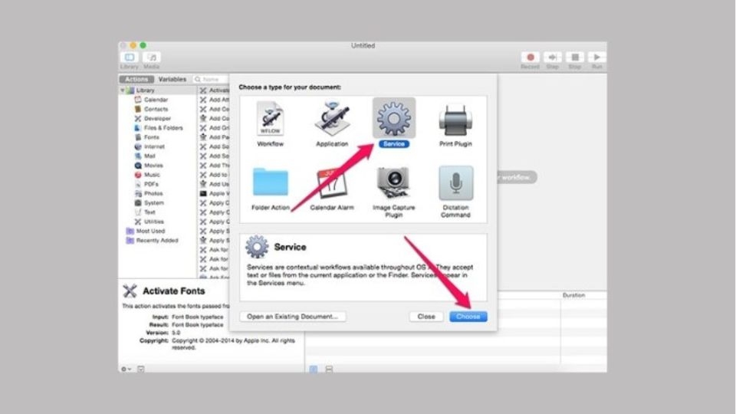The image size is (736, 414).
Task: Select Movies in the Library list
Action: tap(153, 166)
